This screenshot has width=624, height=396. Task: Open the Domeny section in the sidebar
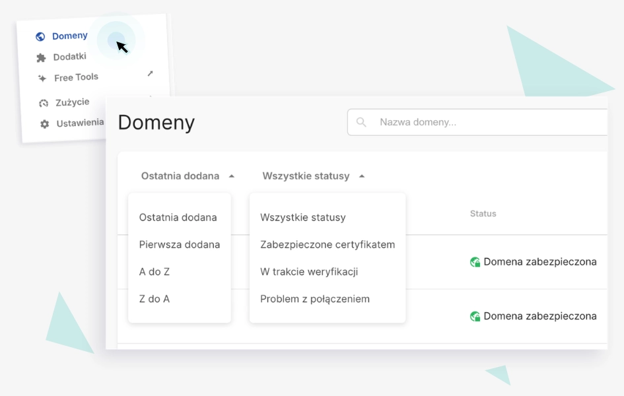click(69, 36)
